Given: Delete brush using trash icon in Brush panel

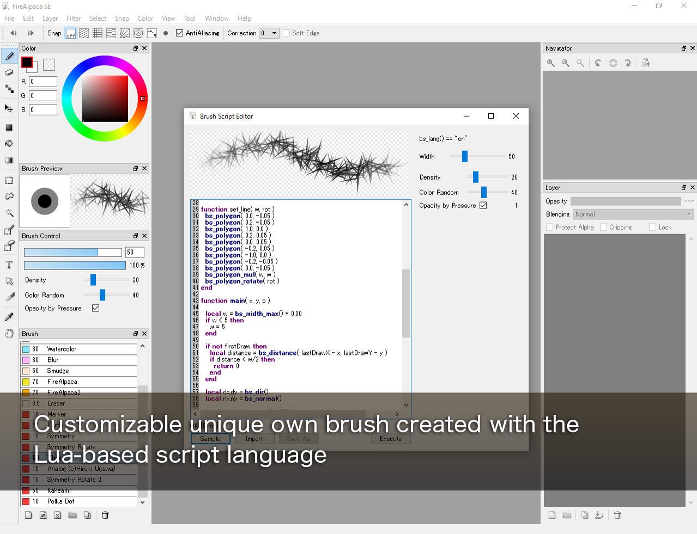Looking at the screenshot, I should coord(105,515).
